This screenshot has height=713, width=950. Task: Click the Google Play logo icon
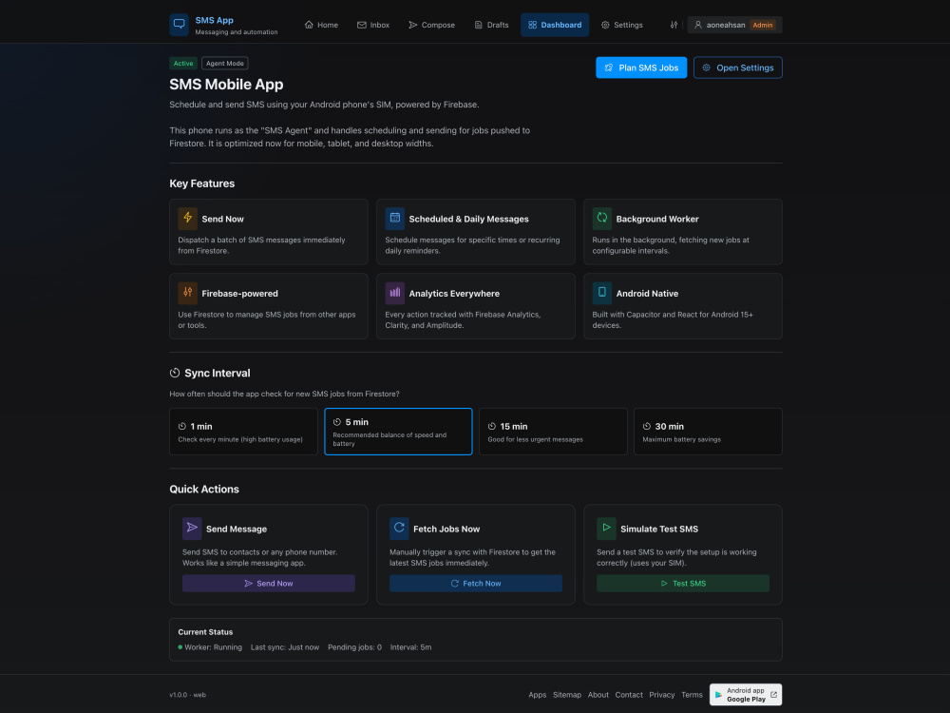718,695
